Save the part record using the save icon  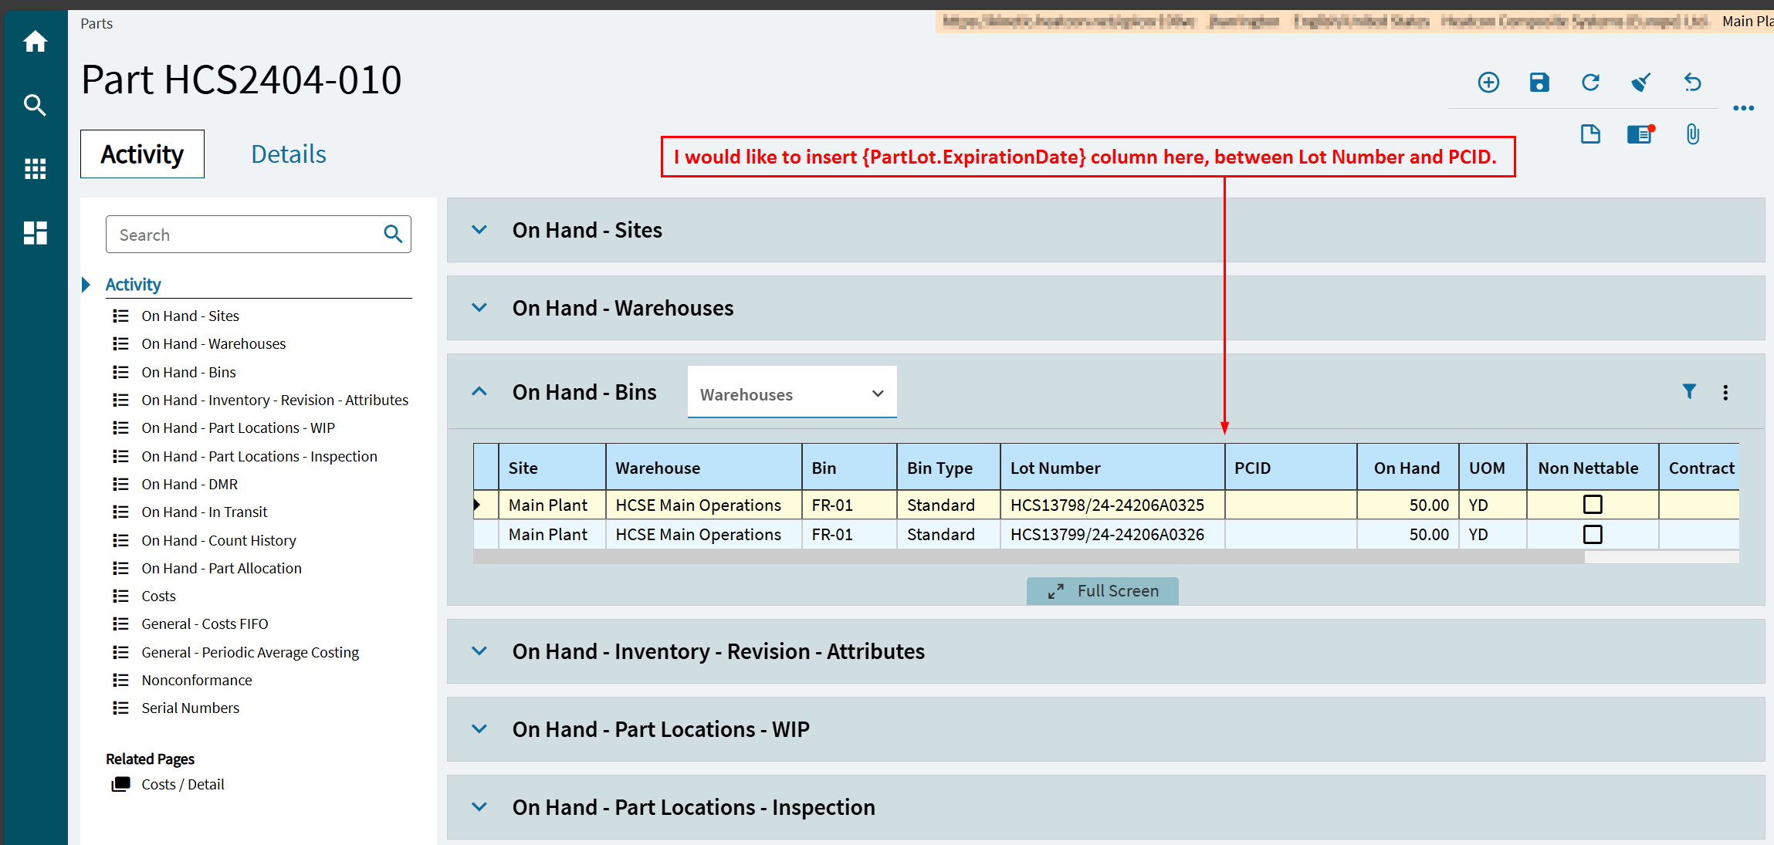click(x=1539, y=82)
